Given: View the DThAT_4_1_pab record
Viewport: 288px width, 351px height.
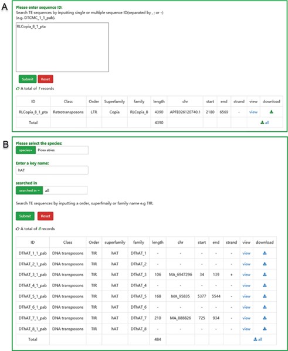Looking at the screenshot, I should [x=246, y=285].
